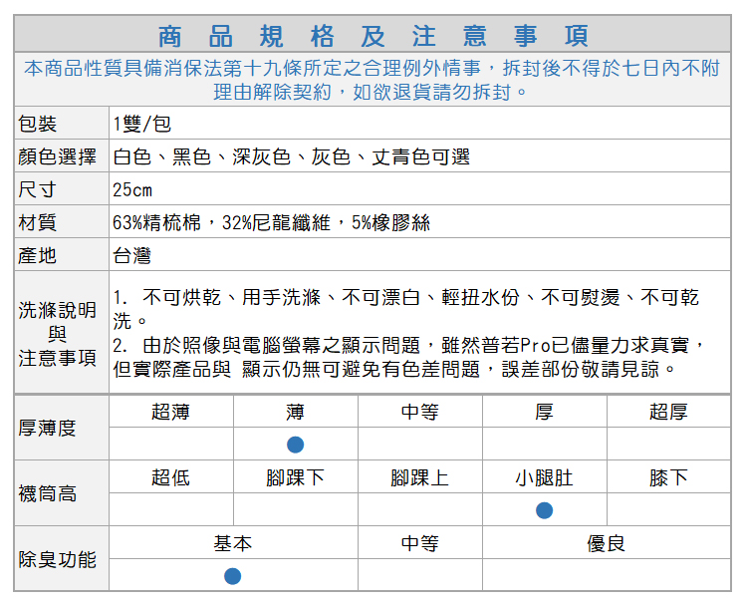Select the 超厚 thickness label
747x606 pixels.
[668, 412]
